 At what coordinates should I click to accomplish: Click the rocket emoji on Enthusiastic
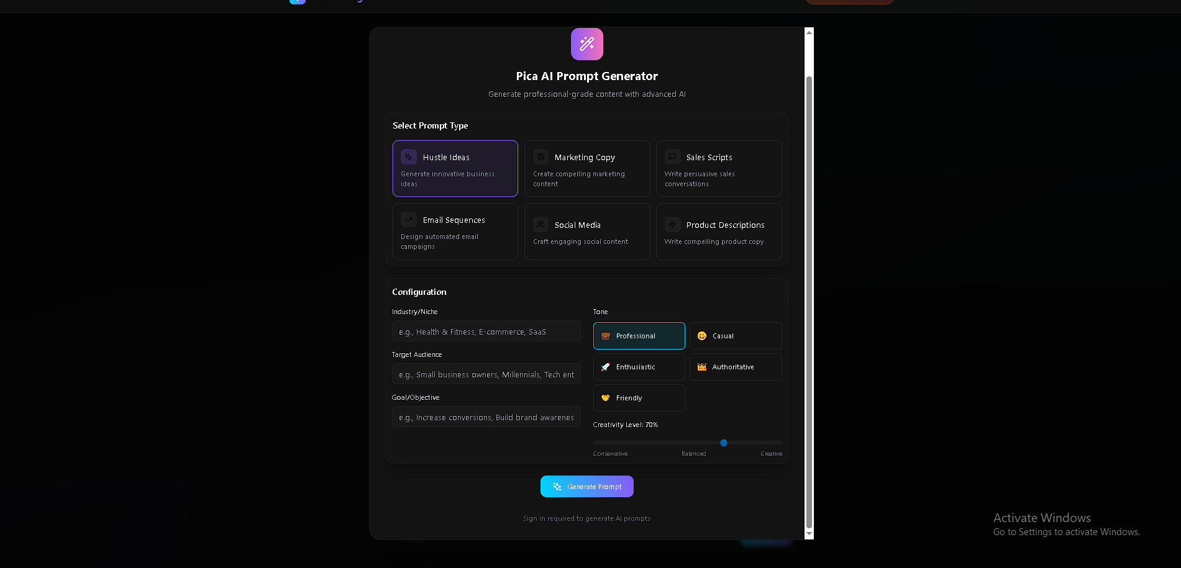point(606,367)
